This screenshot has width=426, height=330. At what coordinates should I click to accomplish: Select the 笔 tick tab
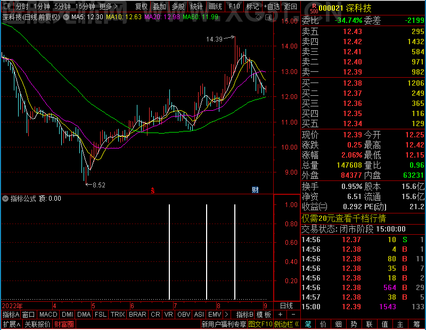308,324
